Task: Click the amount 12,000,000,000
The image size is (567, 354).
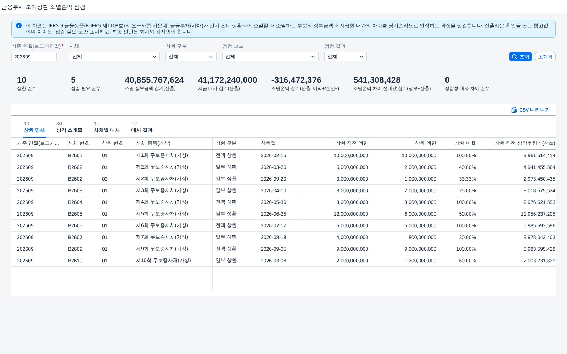Action: (x=350, y=214)
